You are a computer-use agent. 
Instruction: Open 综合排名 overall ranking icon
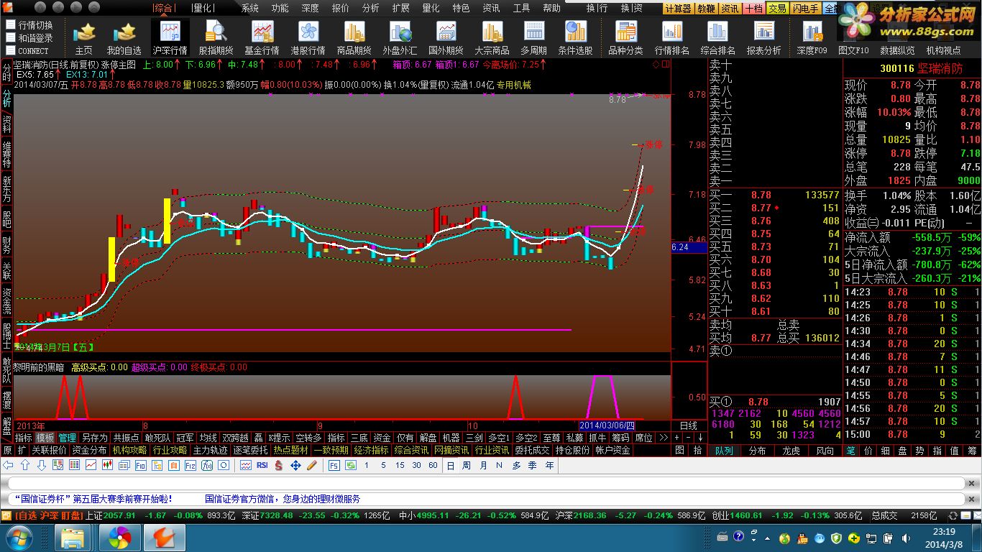coord(717,38)
